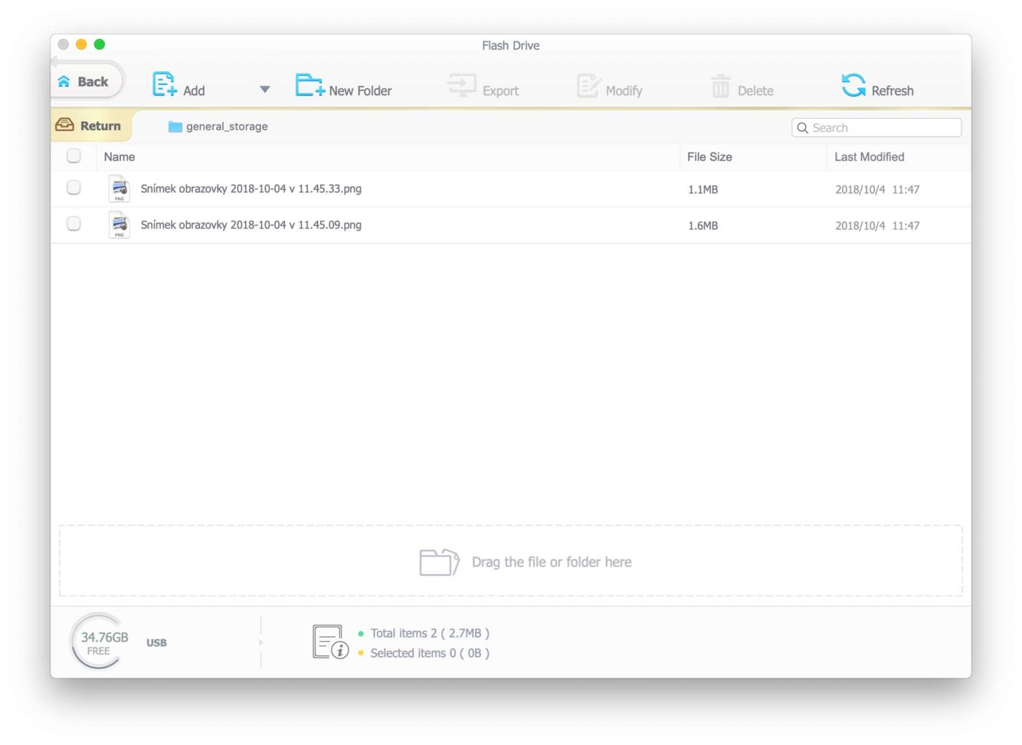Check the box for Snímek obrazovky 11.45.33.png

[x=74, y=188]
